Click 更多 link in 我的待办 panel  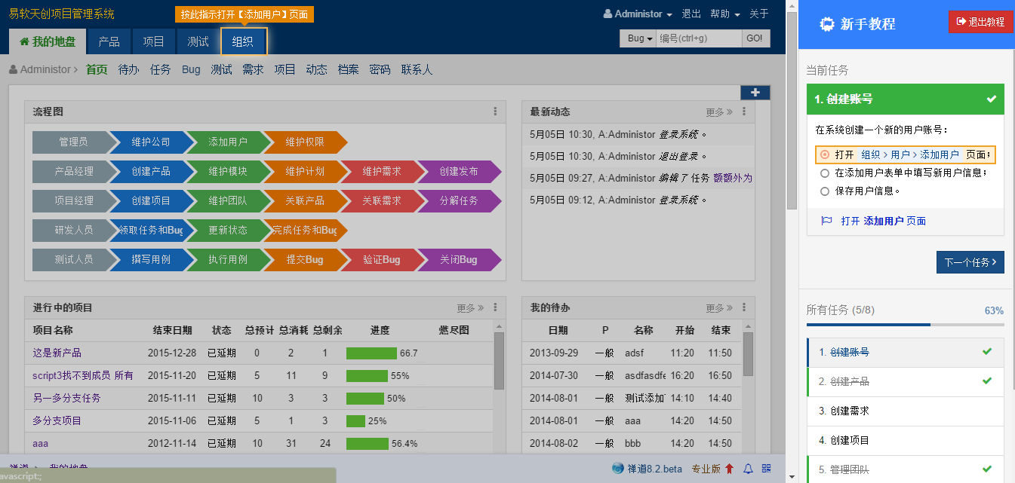point(718,307)
